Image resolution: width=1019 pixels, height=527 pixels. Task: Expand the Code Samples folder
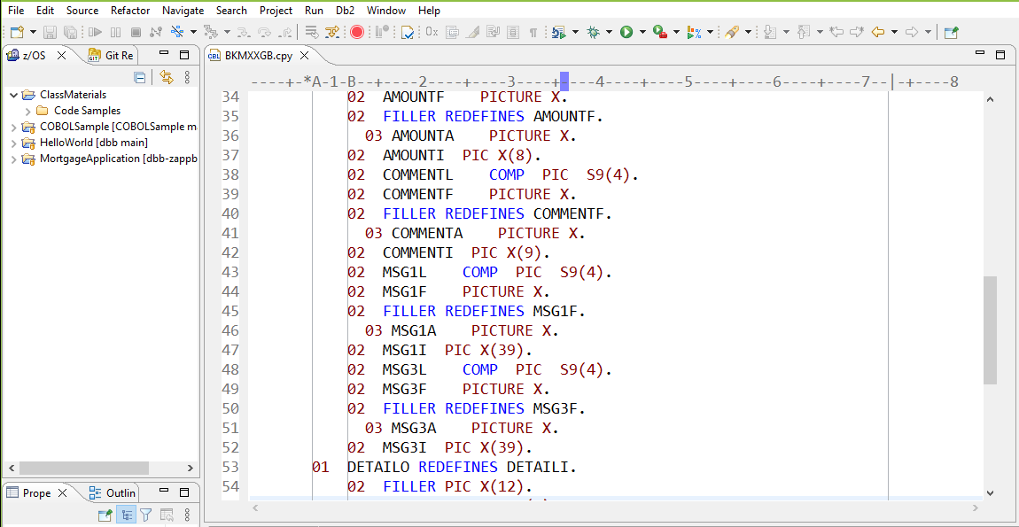pyautogui.click(x=28, y=111)
